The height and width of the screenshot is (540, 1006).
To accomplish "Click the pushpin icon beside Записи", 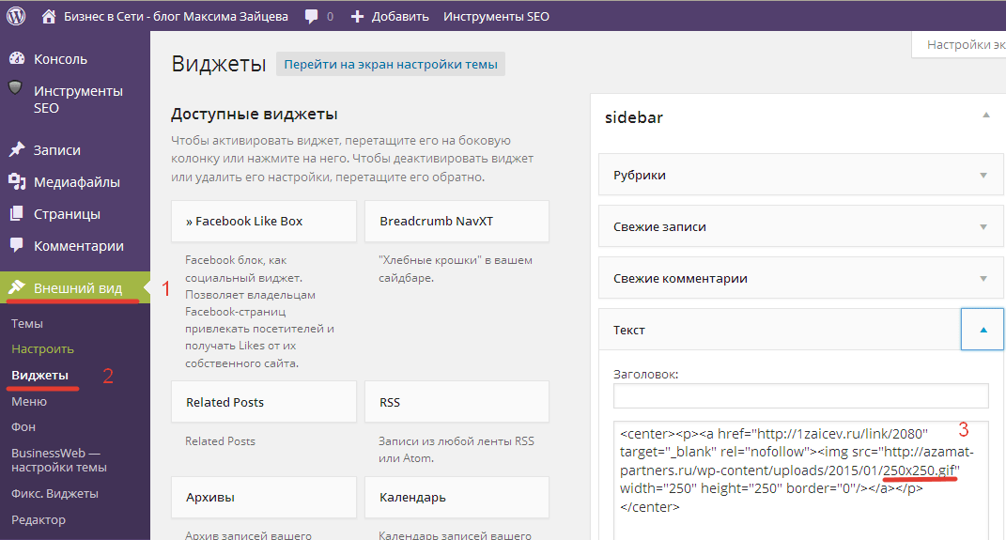I will coord(16,149).
